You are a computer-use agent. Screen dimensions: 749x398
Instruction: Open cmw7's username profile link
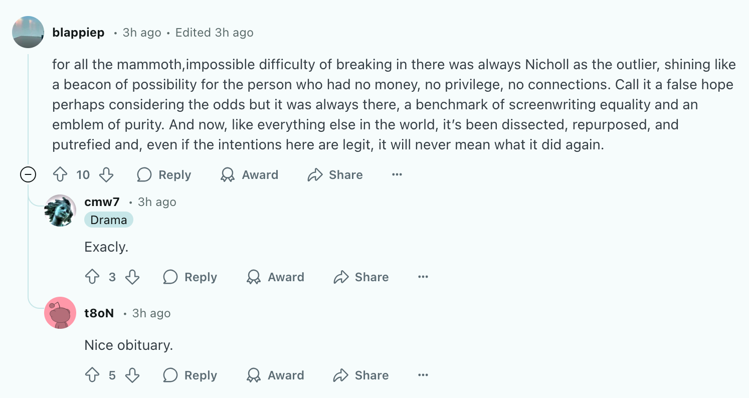pyautogui.click(x=102, y=202)
